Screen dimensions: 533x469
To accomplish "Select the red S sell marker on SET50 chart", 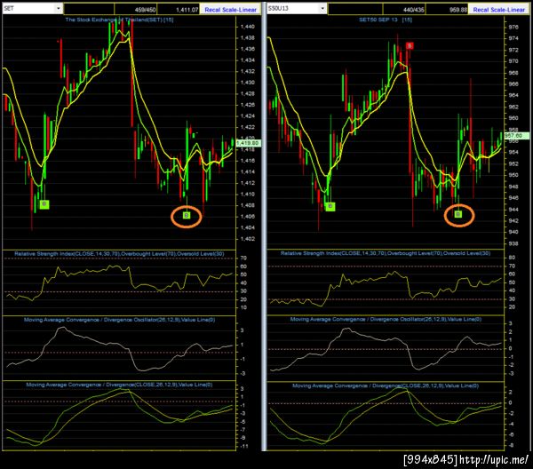I will pos(410,45).
